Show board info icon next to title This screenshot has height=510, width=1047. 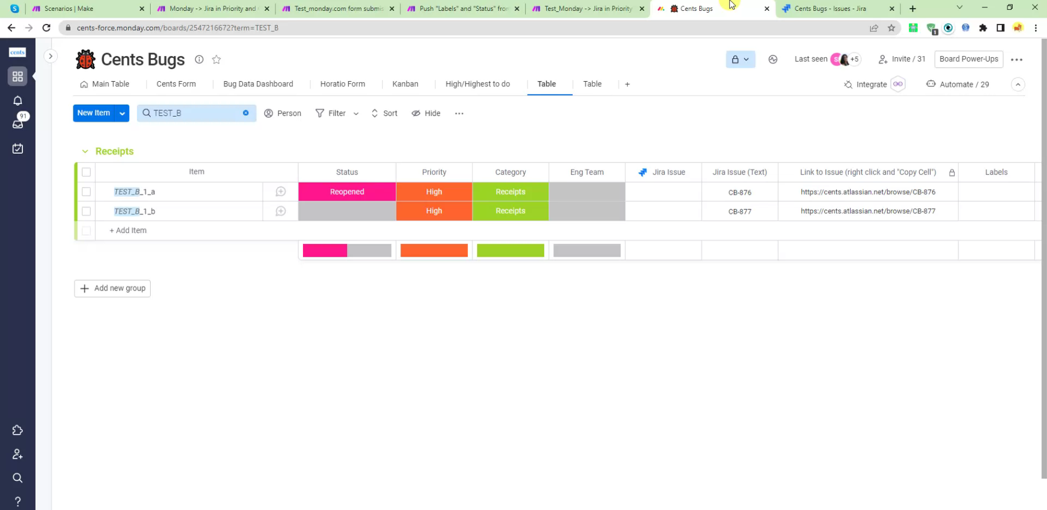199,59
